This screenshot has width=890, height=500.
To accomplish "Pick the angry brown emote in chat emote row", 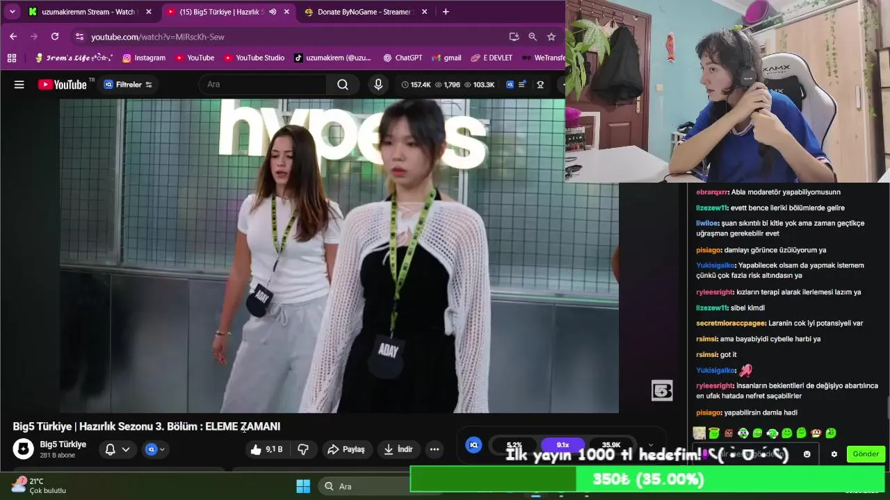I will [729, 433].
